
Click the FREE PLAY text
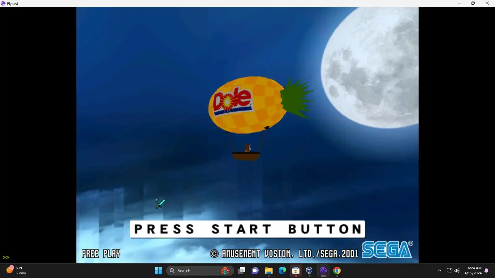(101, 254)
